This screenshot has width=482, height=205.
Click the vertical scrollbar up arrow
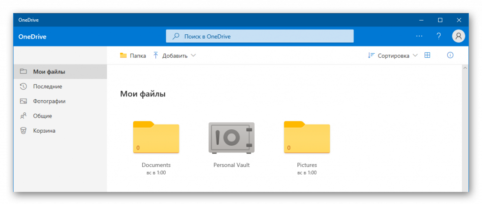pyautogui.click(x=465, y=69)
